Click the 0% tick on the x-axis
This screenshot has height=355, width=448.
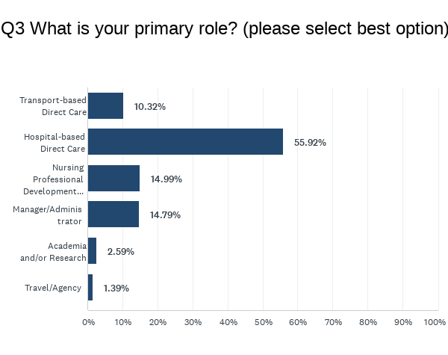click(88, 322)
